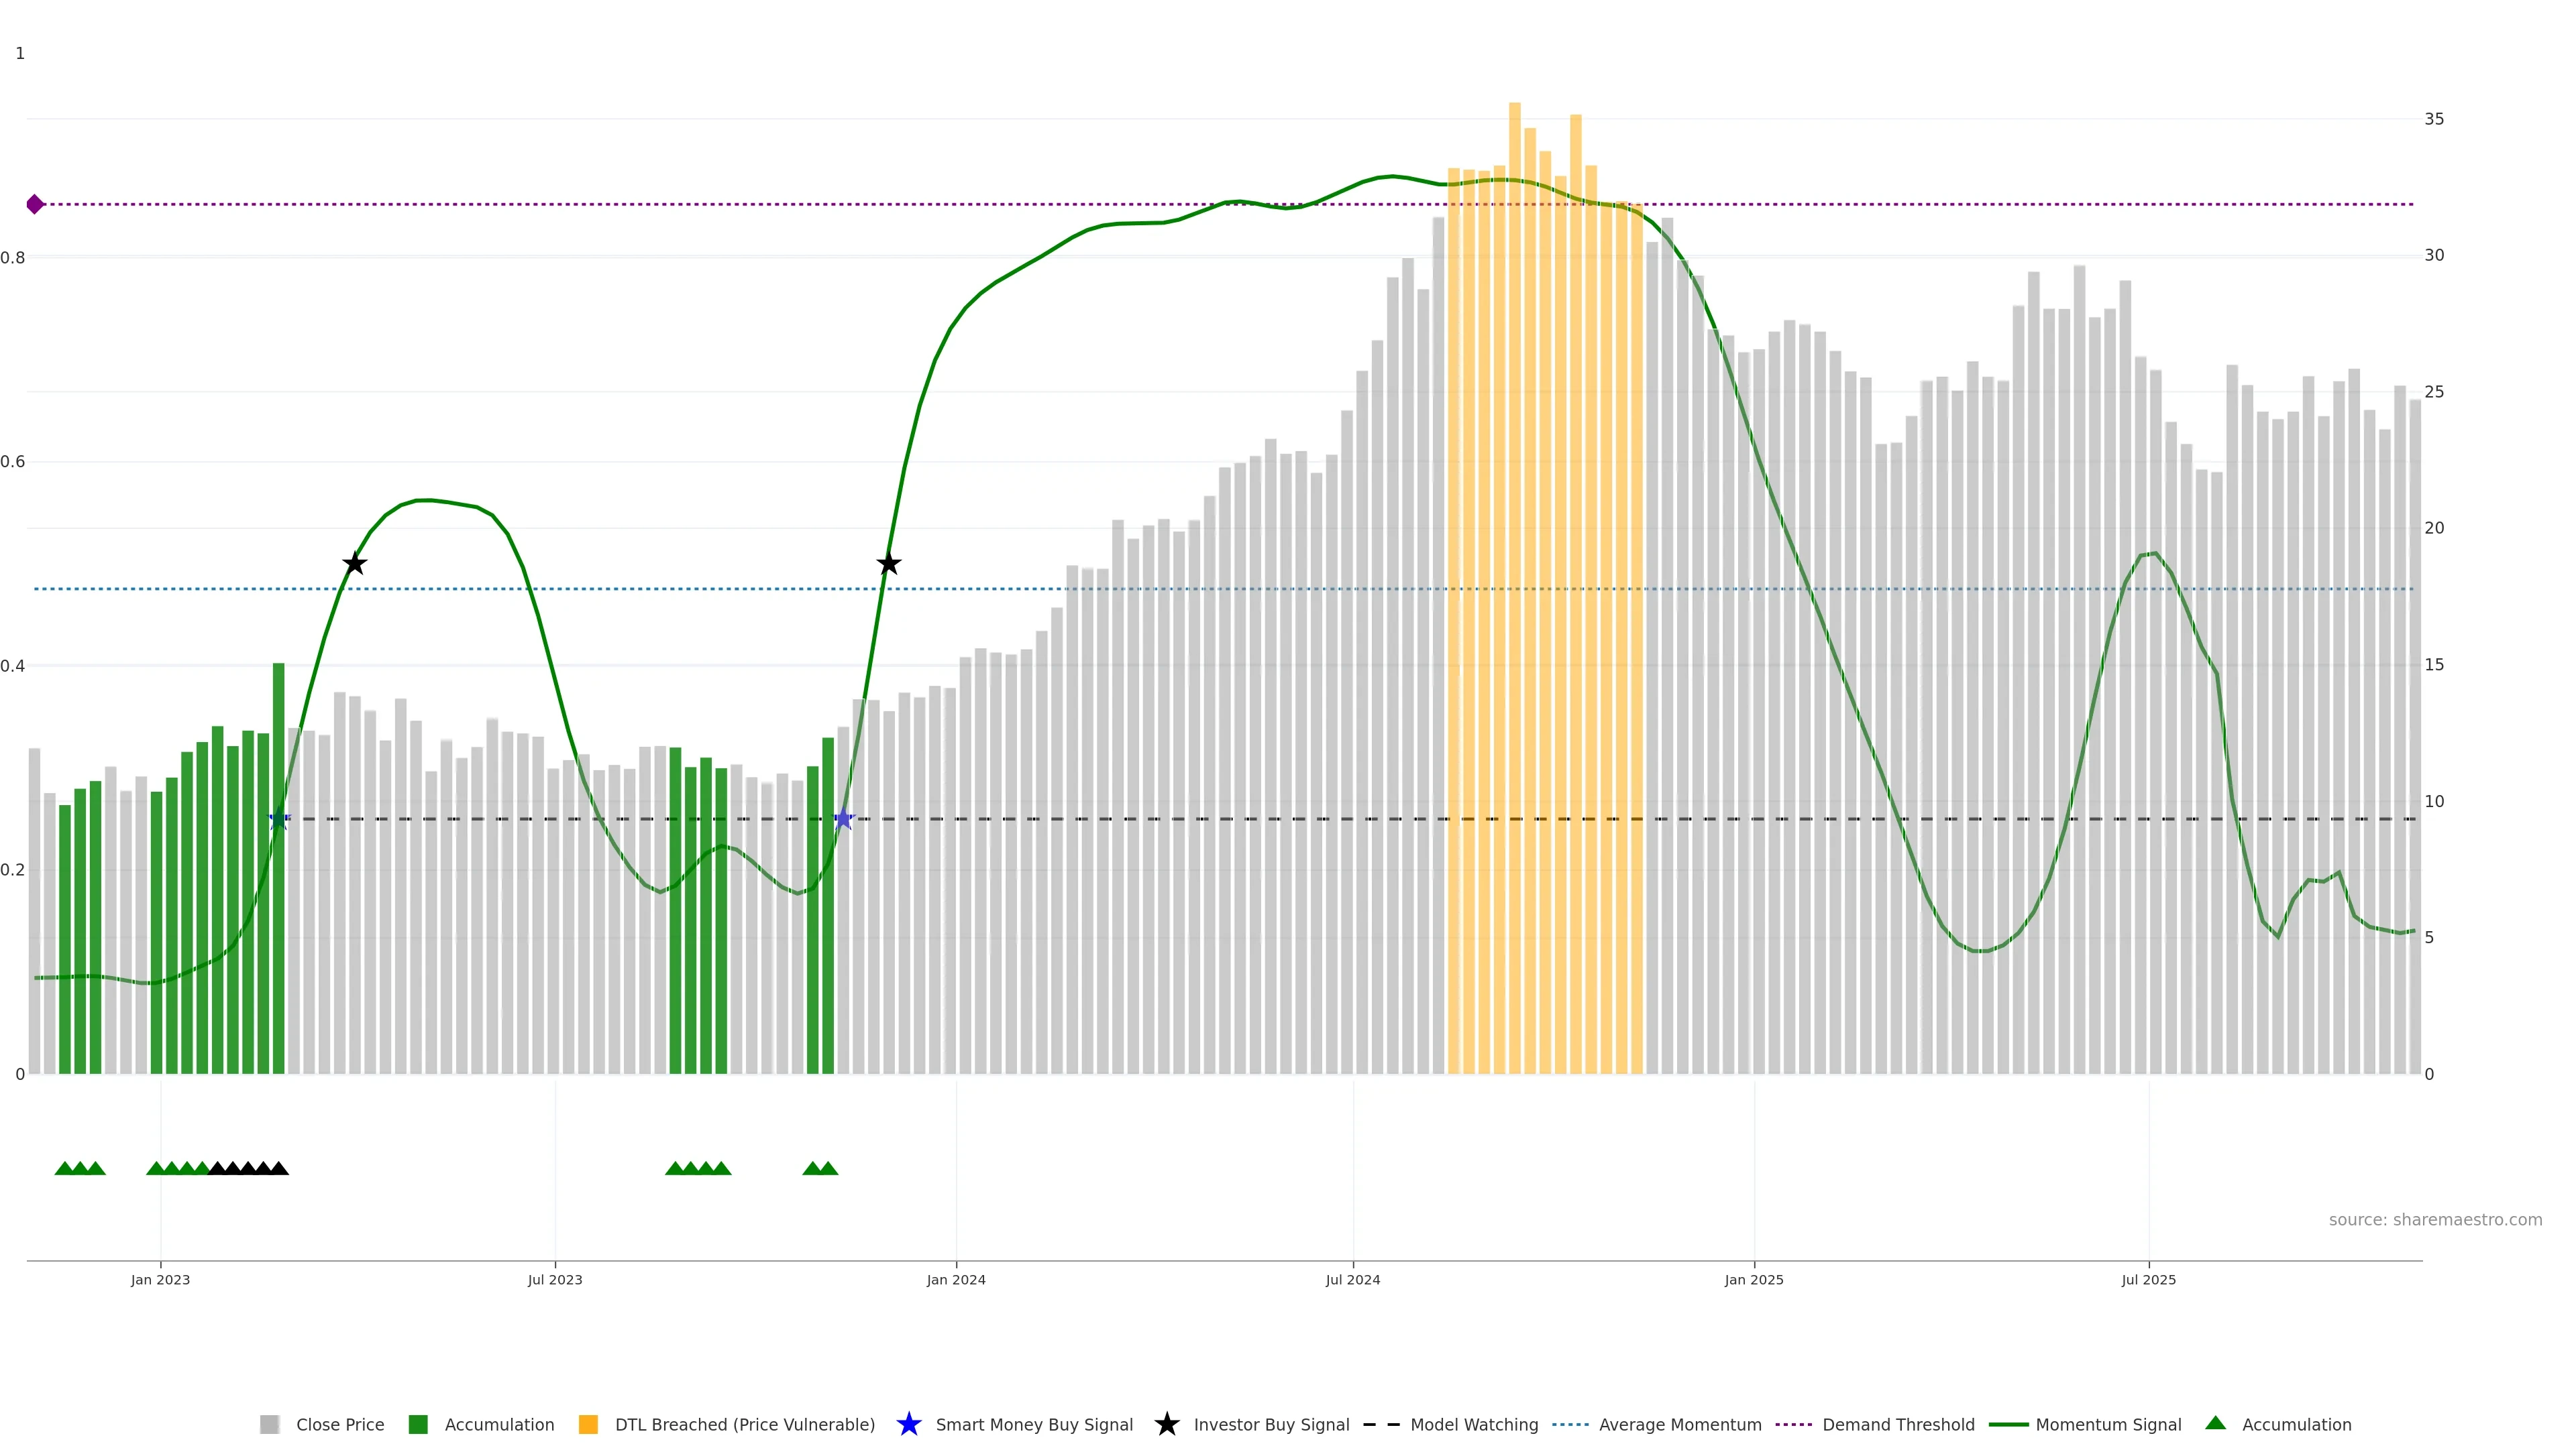Click the Jul 2025 x-axis label

[x=2148, y=1280]
